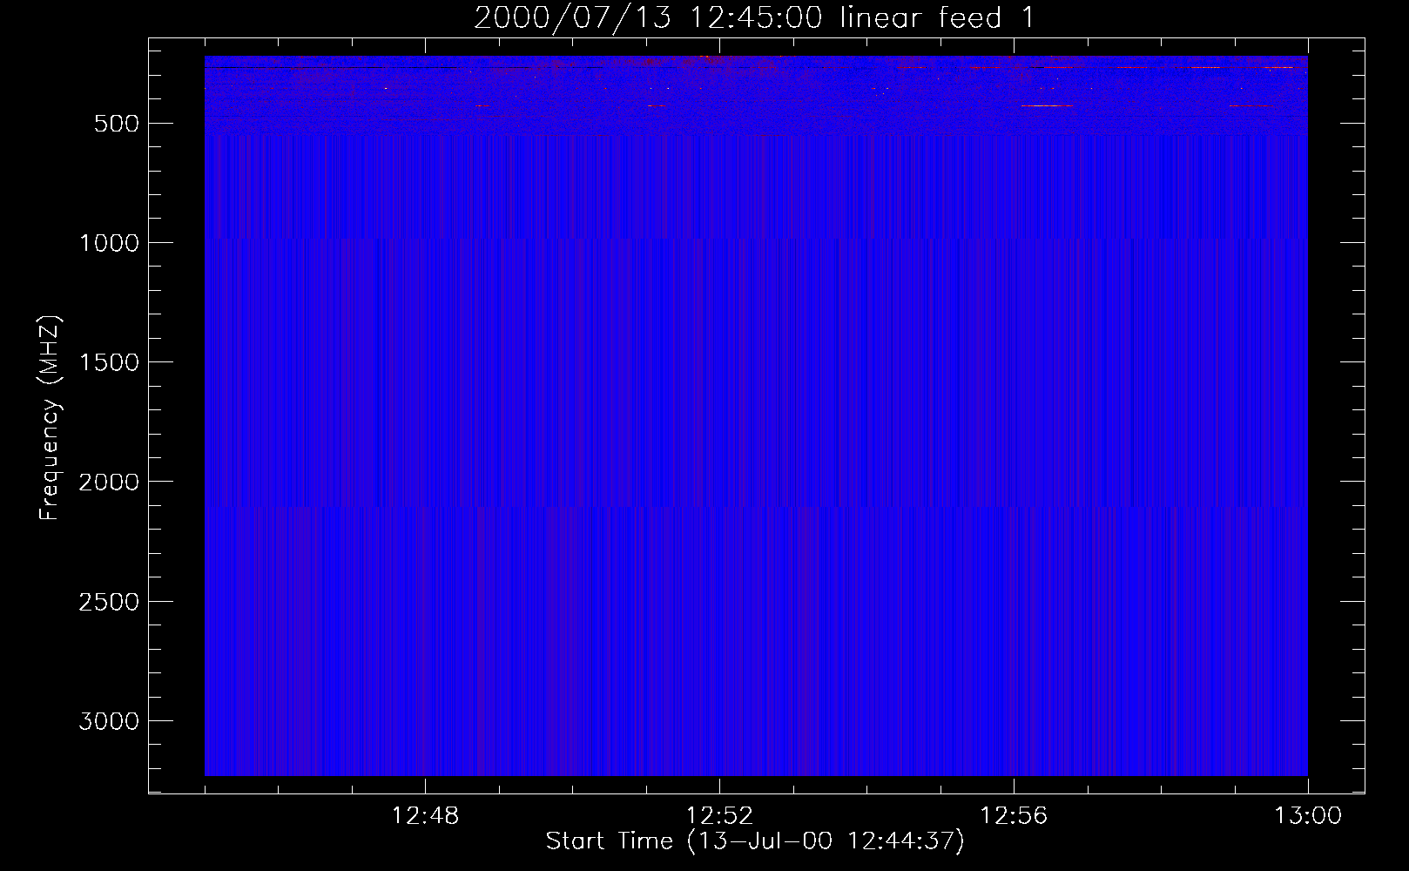The width and height of the screenshot is (1409, 871).
Task: Click the 12:48 time tick label
Action: click(426, 816)
